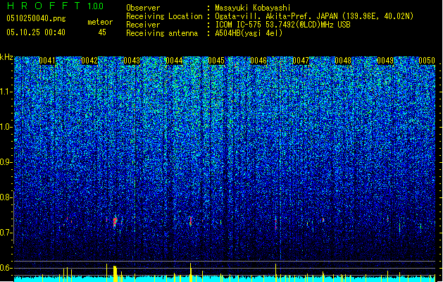Click the 0.6 kHz axis label
This screenshot has height=282, width=443.
(6, 268)
